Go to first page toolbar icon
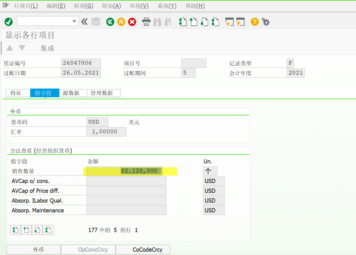 tap(183, 22)
